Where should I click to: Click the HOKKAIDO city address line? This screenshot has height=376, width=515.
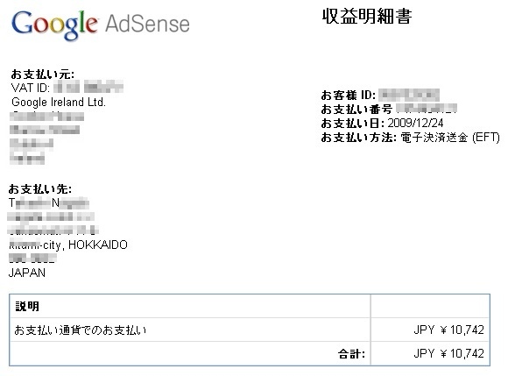point(68,245)
